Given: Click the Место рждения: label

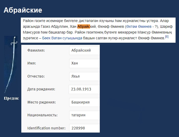Looking at the screenshot, I should tap(42, 102).
